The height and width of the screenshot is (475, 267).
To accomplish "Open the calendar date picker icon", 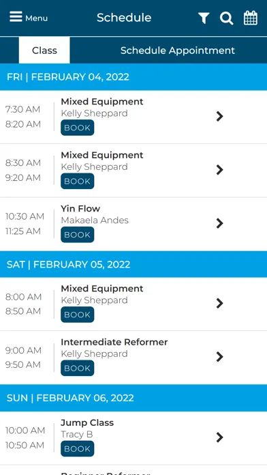I will point(251,18).
